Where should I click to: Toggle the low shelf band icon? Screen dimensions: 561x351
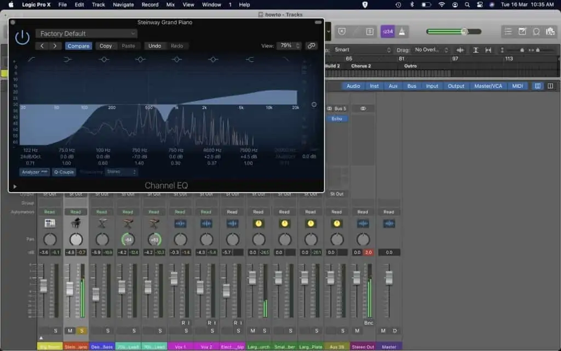click(67, 59)
